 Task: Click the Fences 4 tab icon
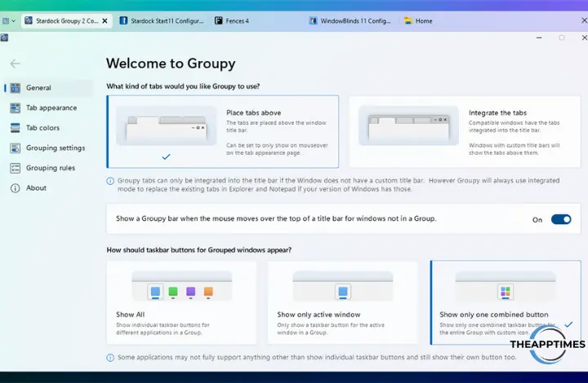point(218,21)
